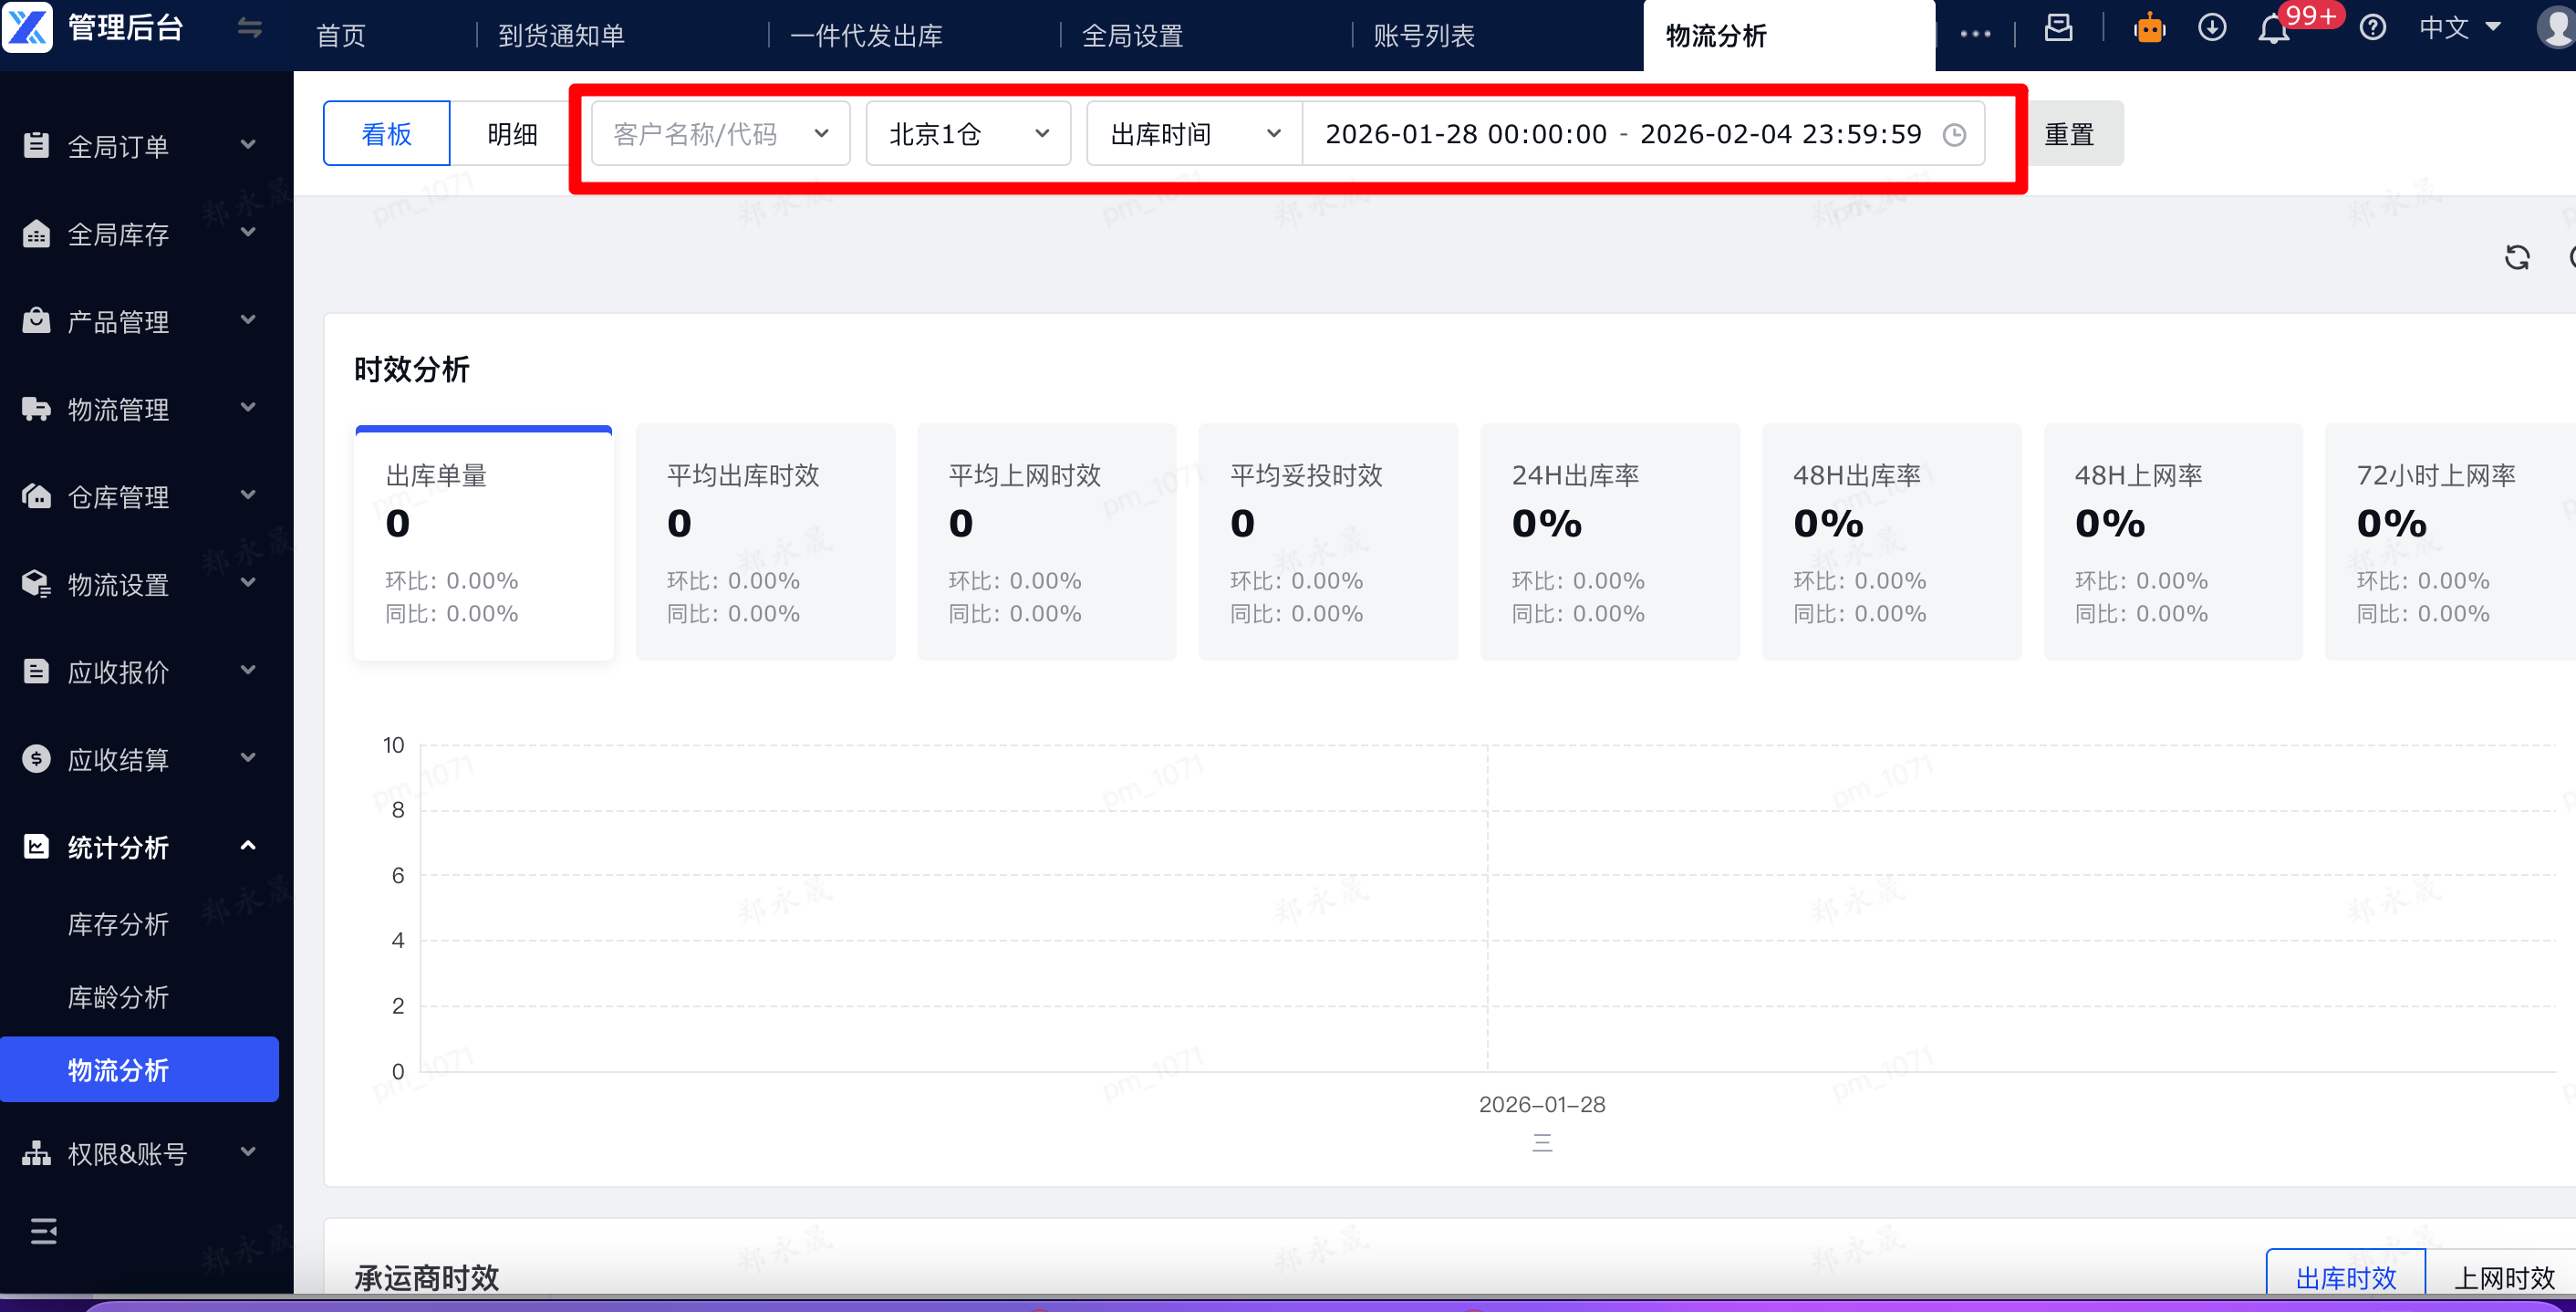Open the 全局设置 tab
The height and width of the screenshot is (1312, 2576).
1132,36
